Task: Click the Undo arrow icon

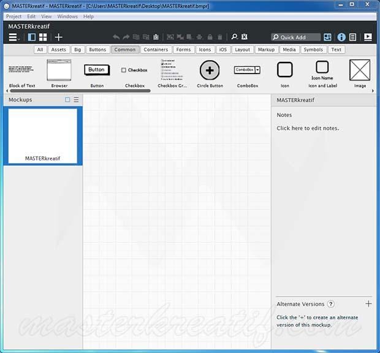Action: (116, 37)
